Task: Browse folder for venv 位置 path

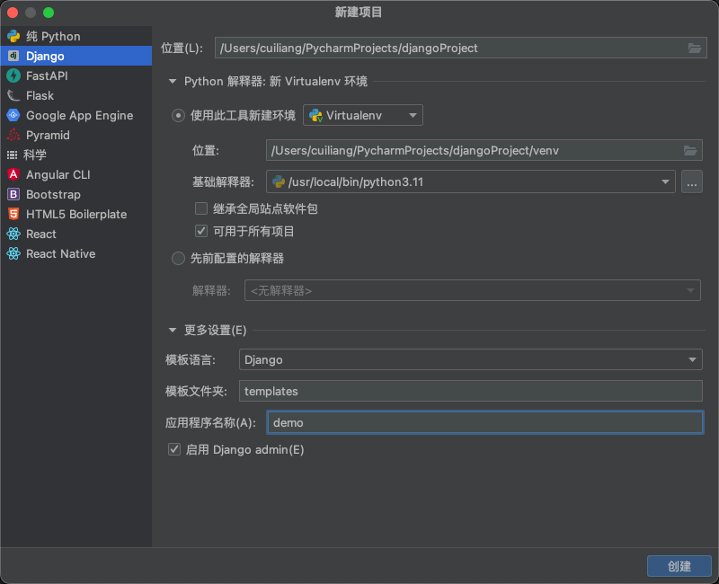Action: click(690, 150)
